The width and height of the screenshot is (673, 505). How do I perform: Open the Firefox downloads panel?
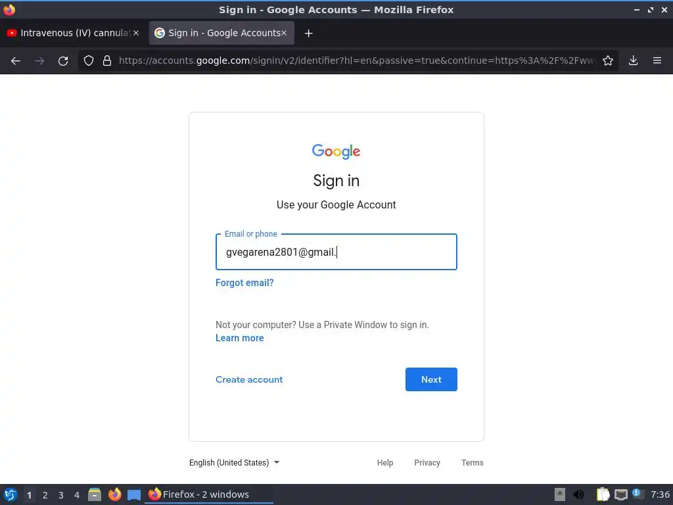(x=633, y=60)
